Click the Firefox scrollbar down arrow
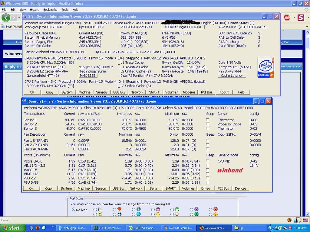Screen dimensions: 310x232 click(x=308, y=214)
